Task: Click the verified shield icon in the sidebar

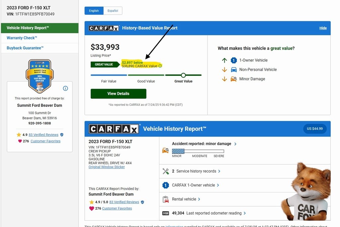Action: (x=62, y=135)
